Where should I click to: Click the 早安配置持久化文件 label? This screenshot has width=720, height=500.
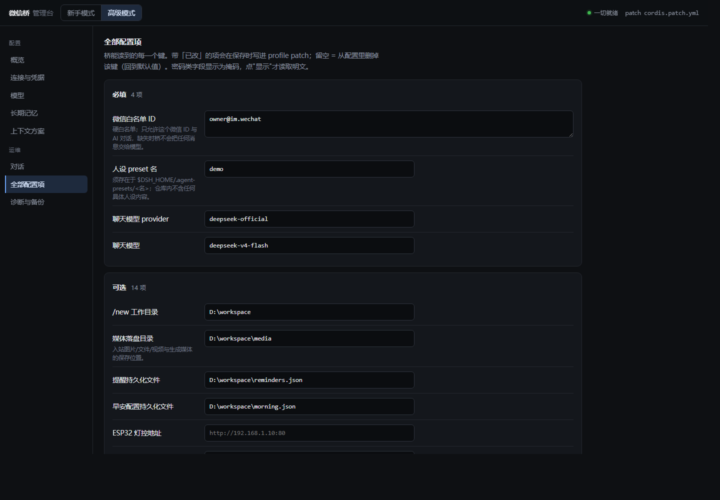tap(143, 406)
